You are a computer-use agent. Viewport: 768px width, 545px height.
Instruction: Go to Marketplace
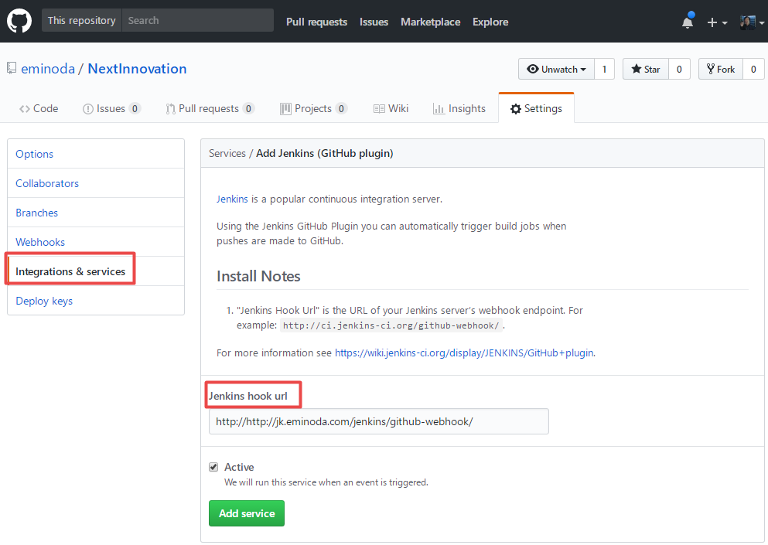coord(431,22)
